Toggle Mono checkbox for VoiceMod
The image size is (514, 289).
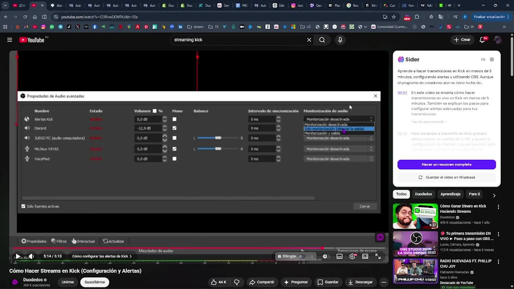tap(174, 159)
